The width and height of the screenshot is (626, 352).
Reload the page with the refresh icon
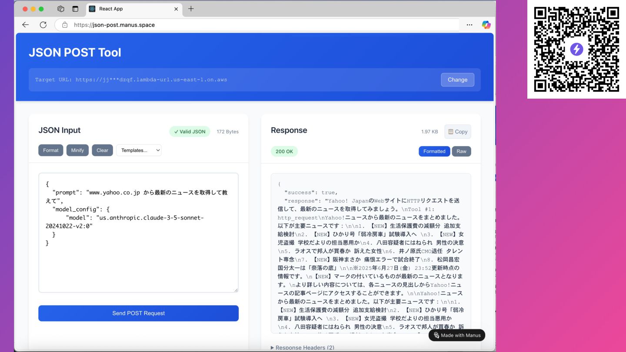[43, 25]
